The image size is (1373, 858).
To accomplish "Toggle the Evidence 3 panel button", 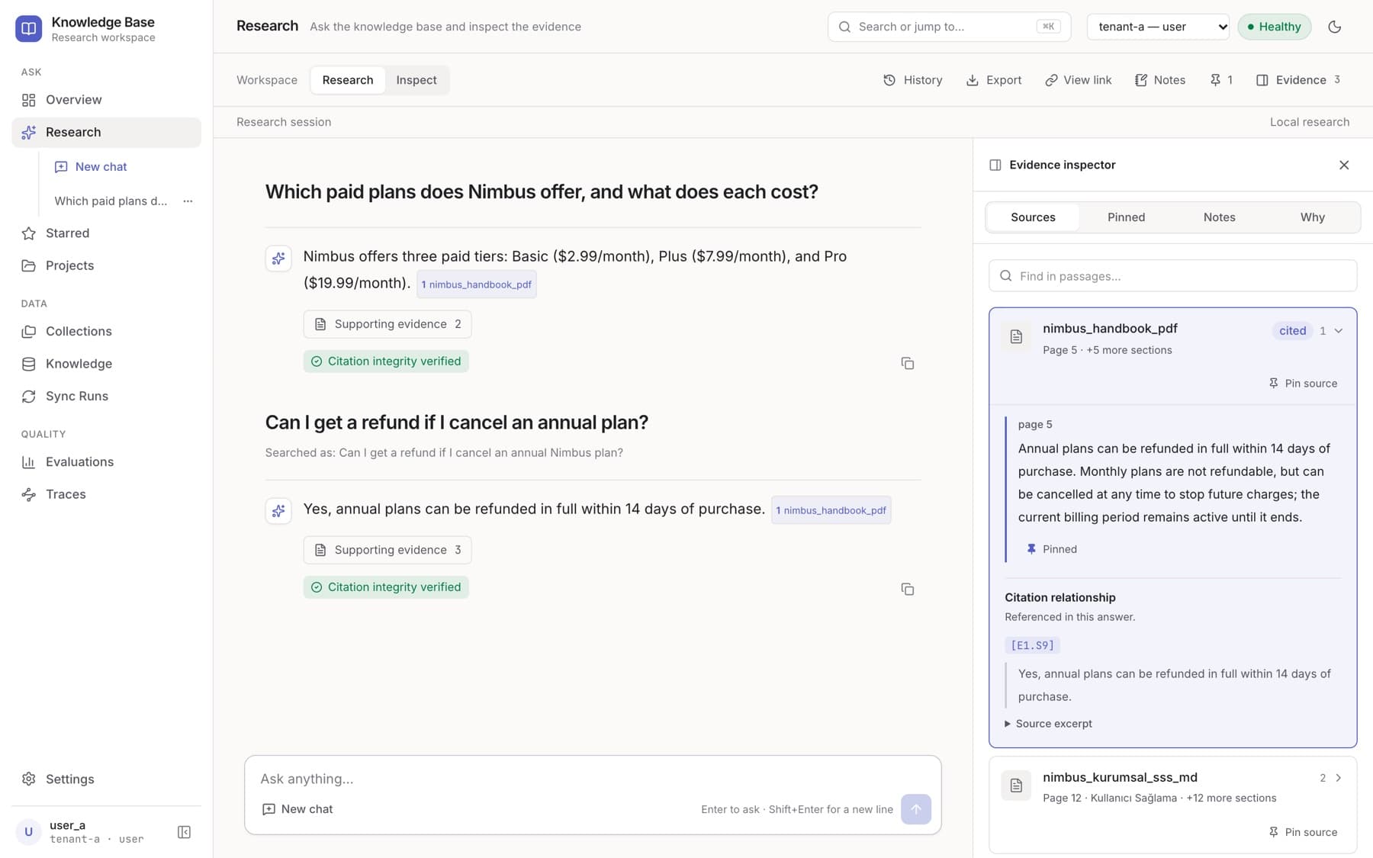I will [x=1298, y=80].
